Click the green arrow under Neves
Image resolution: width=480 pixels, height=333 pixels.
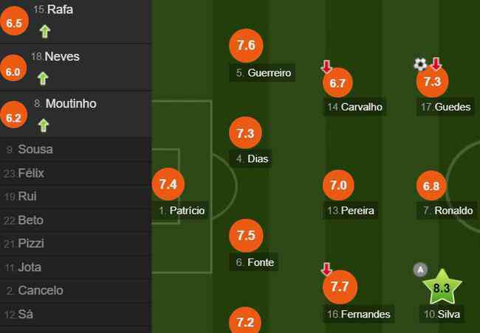43,78
